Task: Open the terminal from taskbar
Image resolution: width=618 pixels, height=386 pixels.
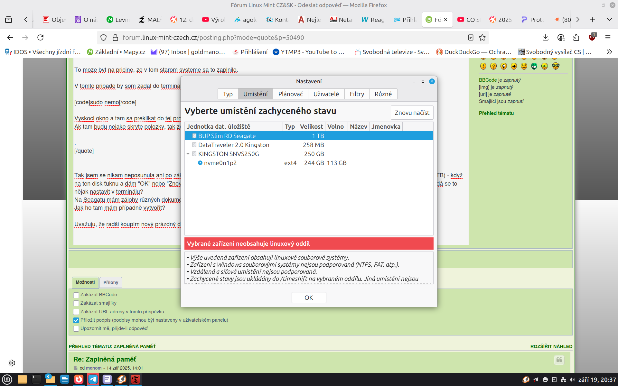Action: click(x=36, y=379)
